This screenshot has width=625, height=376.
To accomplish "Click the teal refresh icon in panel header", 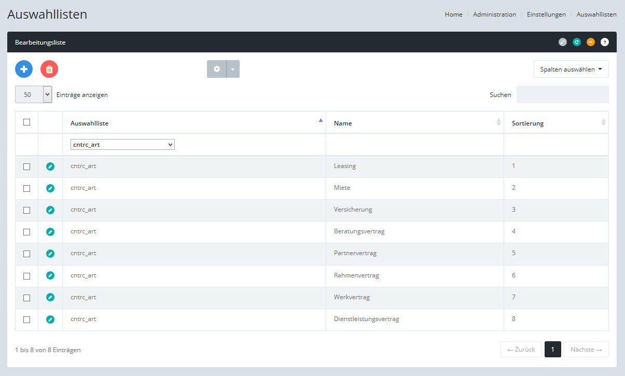I will point(576,43).
